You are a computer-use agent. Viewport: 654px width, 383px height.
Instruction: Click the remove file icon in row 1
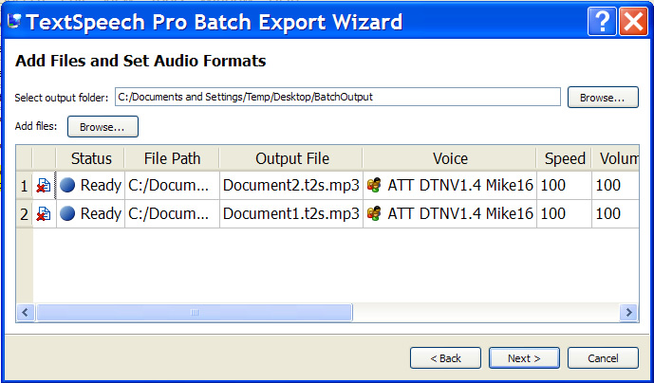[44, 186]
